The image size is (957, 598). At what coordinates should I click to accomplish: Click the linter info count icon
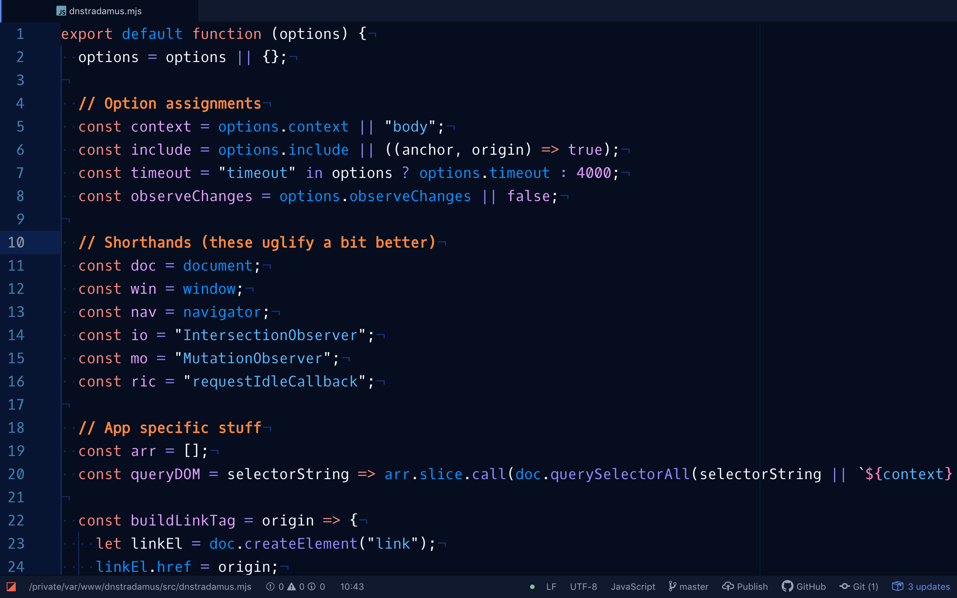[312, 586]
